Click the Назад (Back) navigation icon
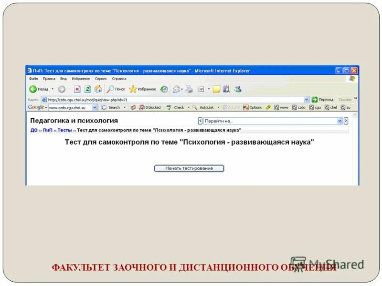382x286 pixels. [x=32, y=89]
